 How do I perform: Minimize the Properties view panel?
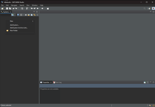tap(151, 82)
